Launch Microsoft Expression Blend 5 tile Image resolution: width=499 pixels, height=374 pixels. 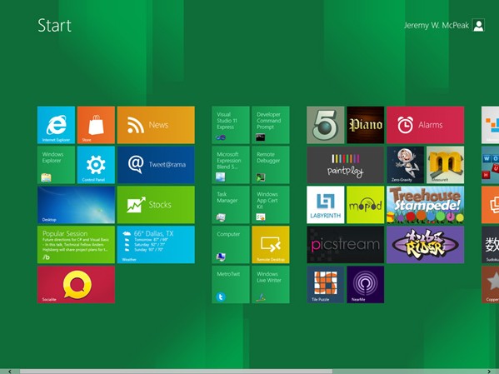[231, 165]
